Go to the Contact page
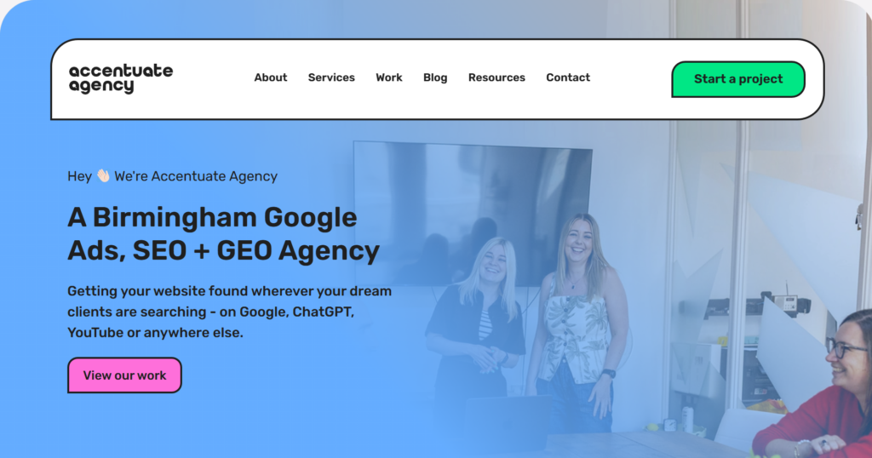Image resolution: width=872 pixels, height=458 pixels. click(568, 77)
